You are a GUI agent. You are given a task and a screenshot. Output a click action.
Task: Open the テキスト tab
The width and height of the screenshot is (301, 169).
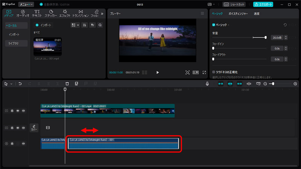[x=37, y=14]
